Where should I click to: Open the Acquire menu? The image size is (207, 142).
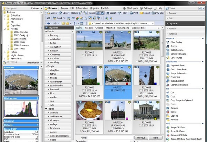(64, 8)
